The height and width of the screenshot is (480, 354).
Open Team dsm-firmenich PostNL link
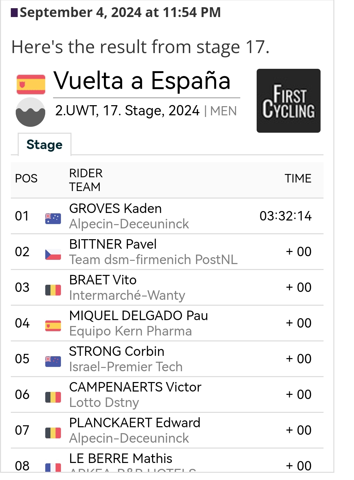[x=153, y=259]
